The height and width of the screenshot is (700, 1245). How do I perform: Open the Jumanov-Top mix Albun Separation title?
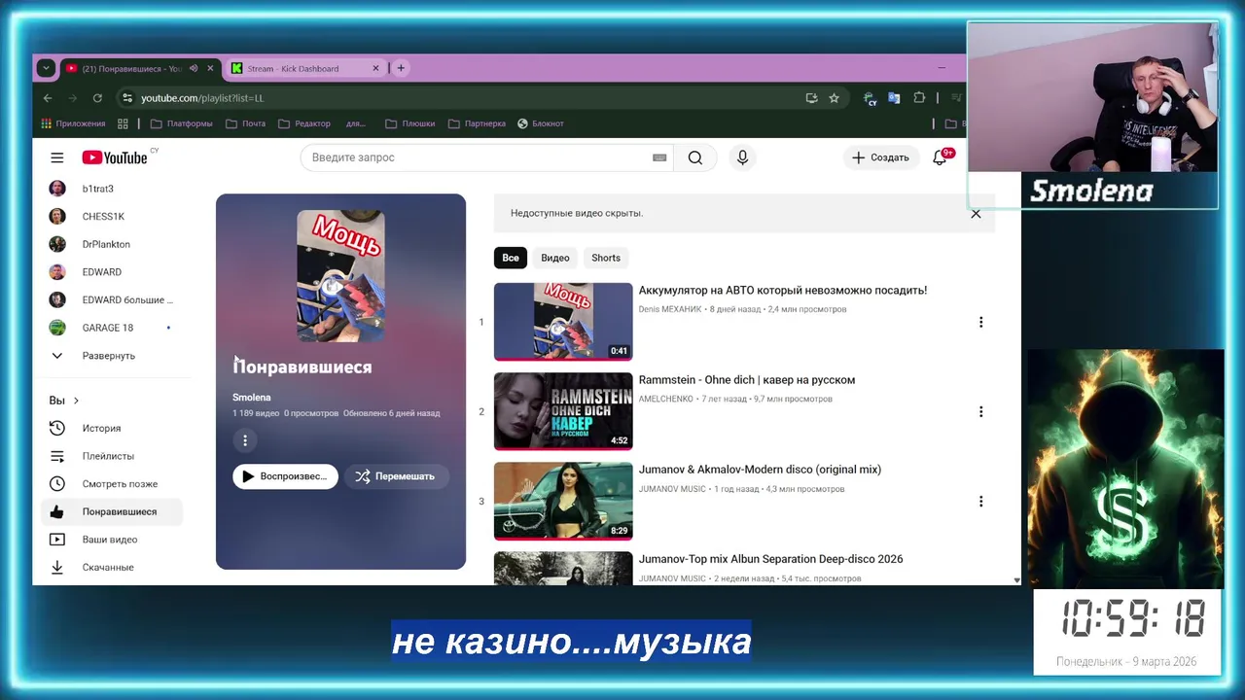pos(770,559)
